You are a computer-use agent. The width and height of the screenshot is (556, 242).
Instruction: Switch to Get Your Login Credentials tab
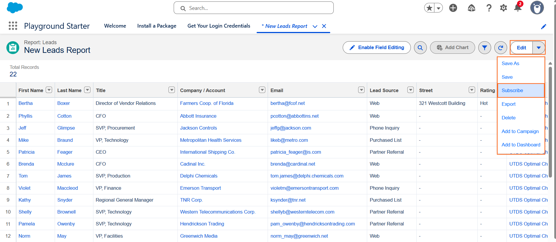click(219, 26)
